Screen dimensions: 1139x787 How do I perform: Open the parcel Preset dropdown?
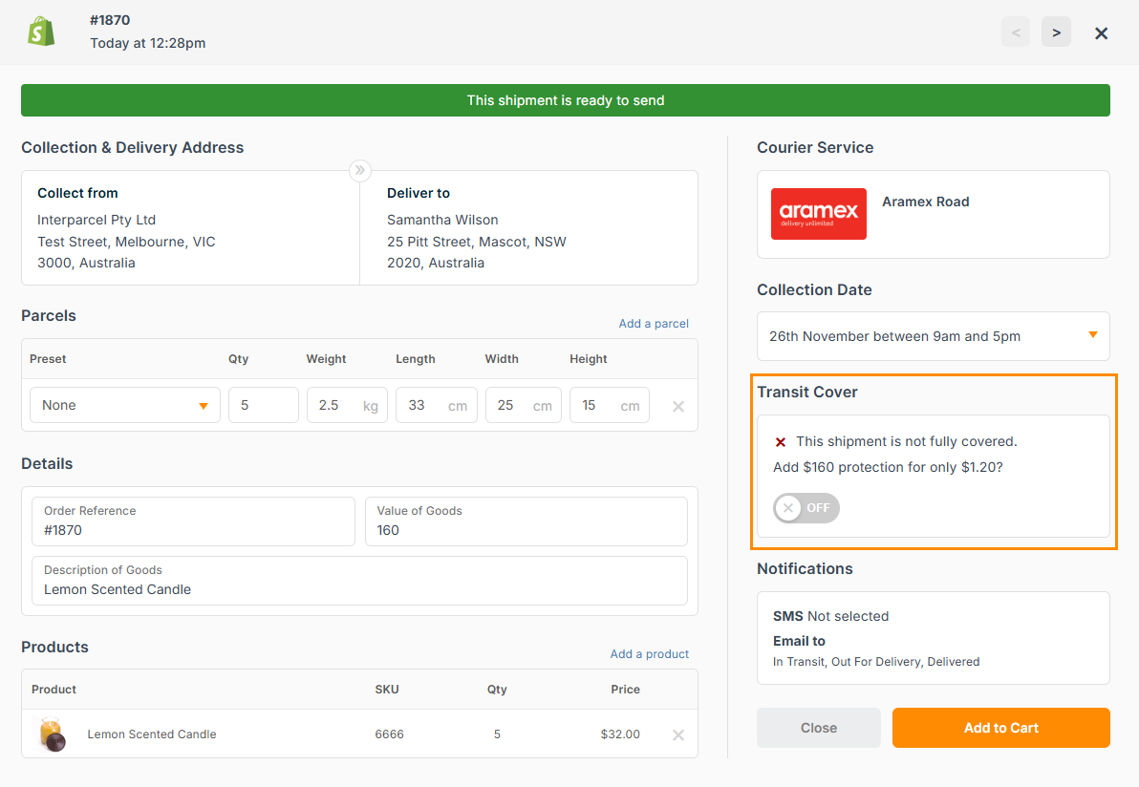pos(125,405)
